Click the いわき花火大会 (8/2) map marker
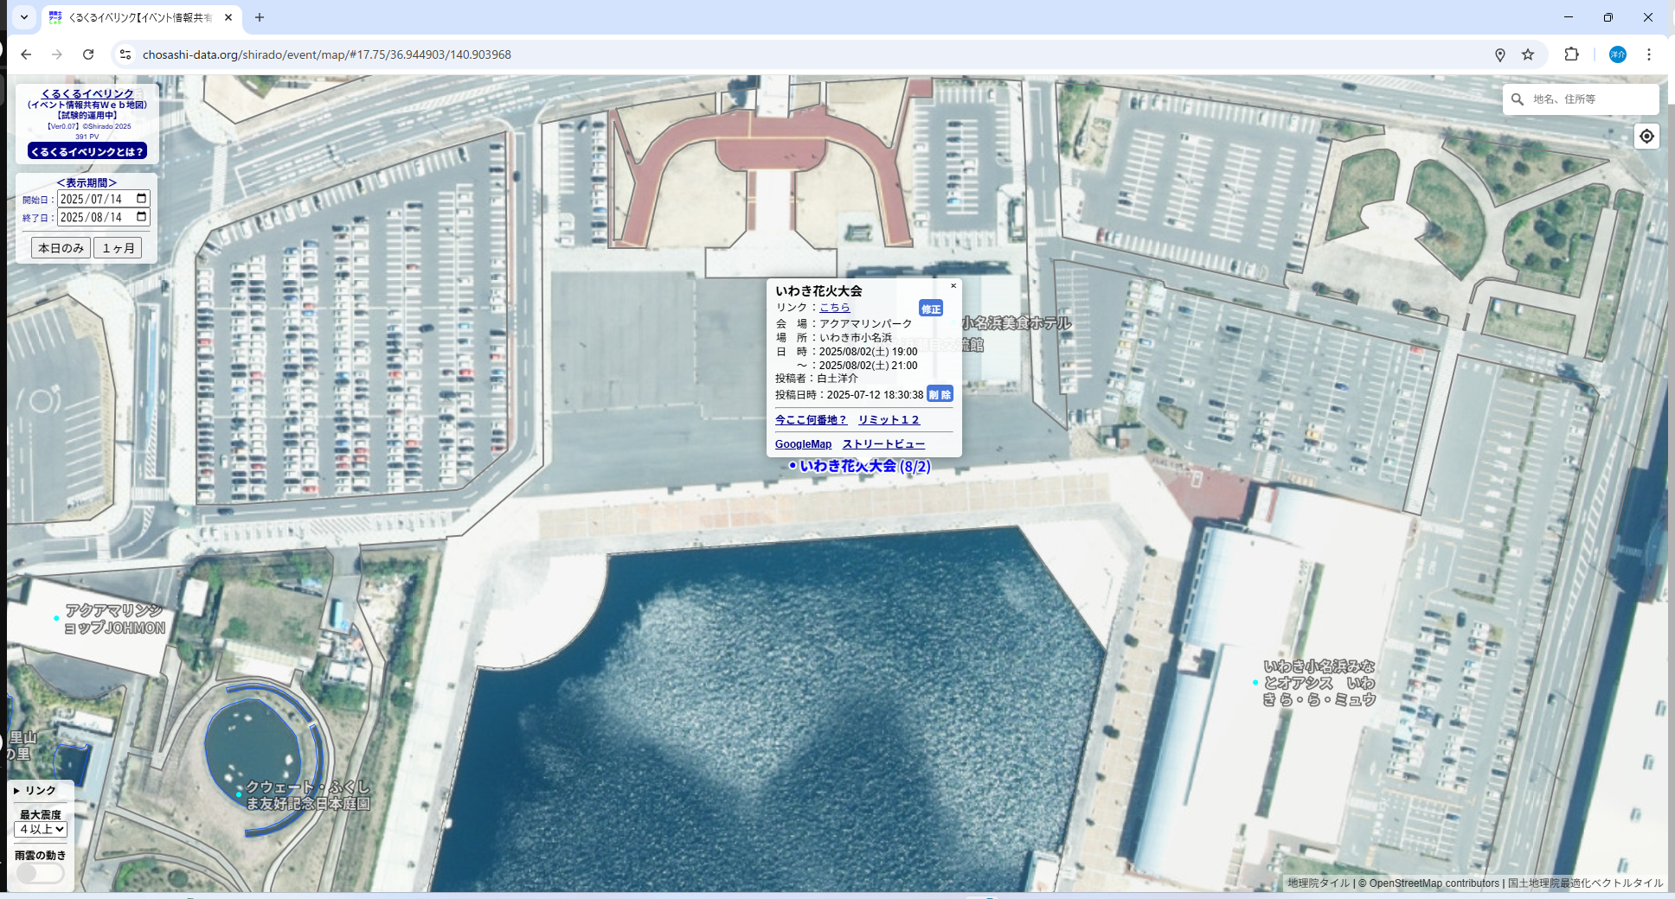The height and width of the screenshot is (899, 1675). pos(860,466)
